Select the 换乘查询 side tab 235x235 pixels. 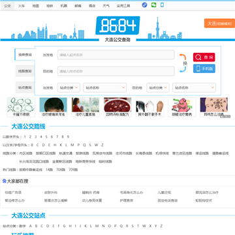[x=25, y=54]
